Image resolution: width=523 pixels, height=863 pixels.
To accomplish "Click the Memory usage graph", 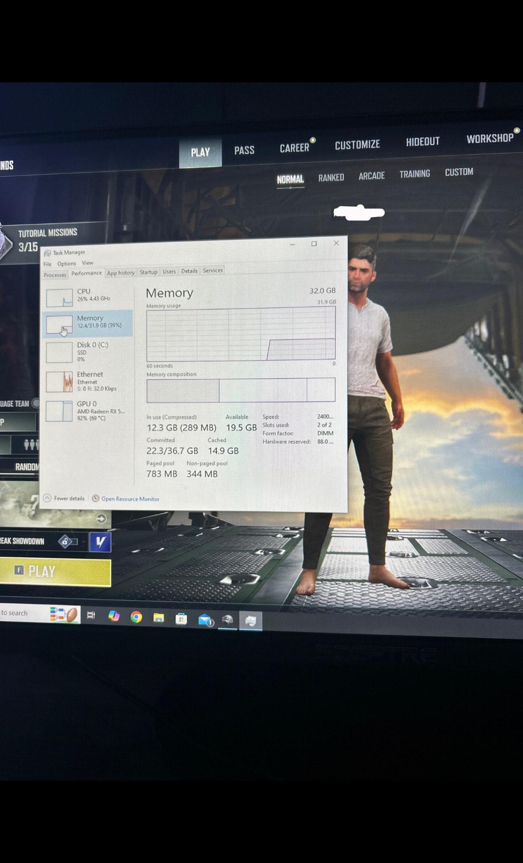I will click(241, 334).
